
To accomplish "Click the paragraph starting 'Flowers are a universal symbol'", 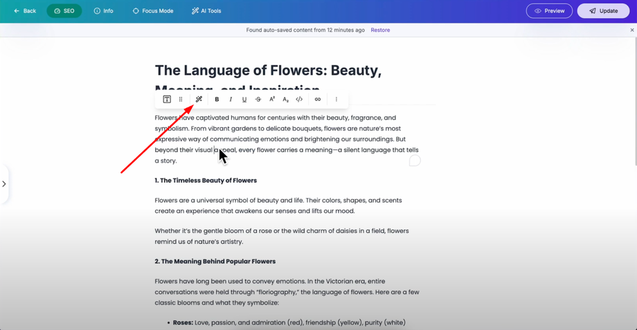I will [278, 205].
